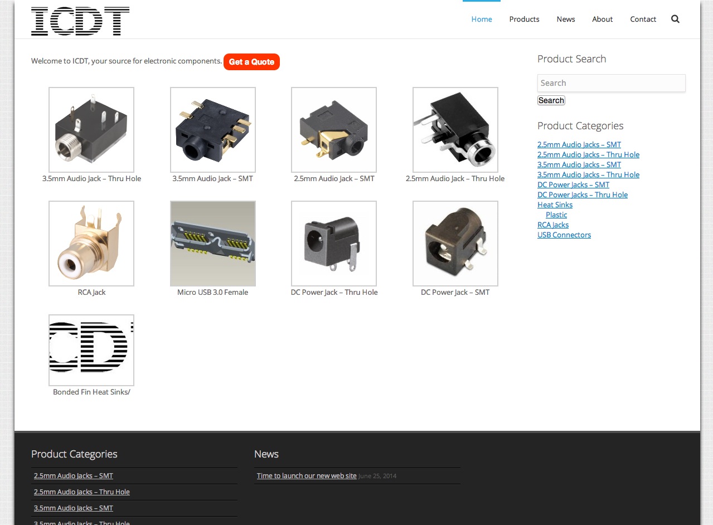Select the Plastic subcategory link

coord(556,215)
